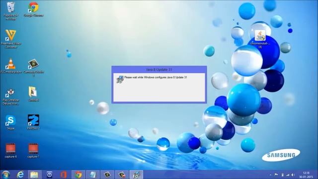
Task: Open the network signal tray icon
Action: (288, 175)
